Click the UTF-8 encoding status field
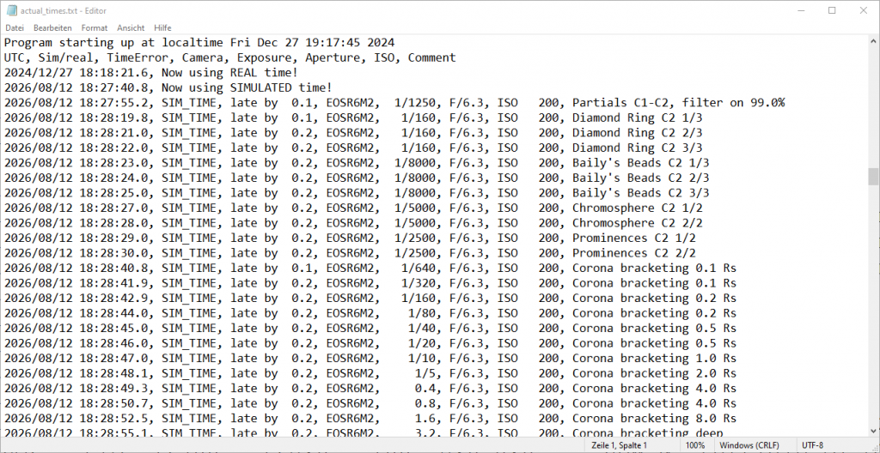 (x=814, y=446)
